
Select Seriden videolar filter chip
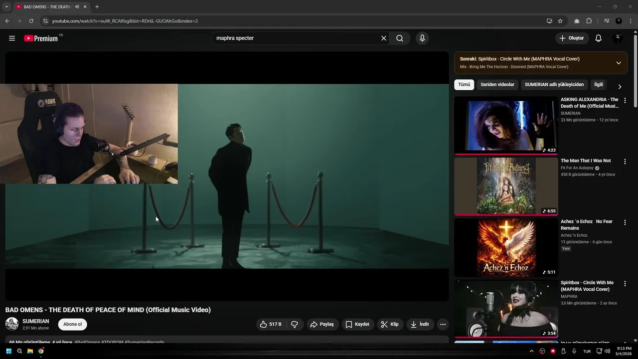point(497,85)
